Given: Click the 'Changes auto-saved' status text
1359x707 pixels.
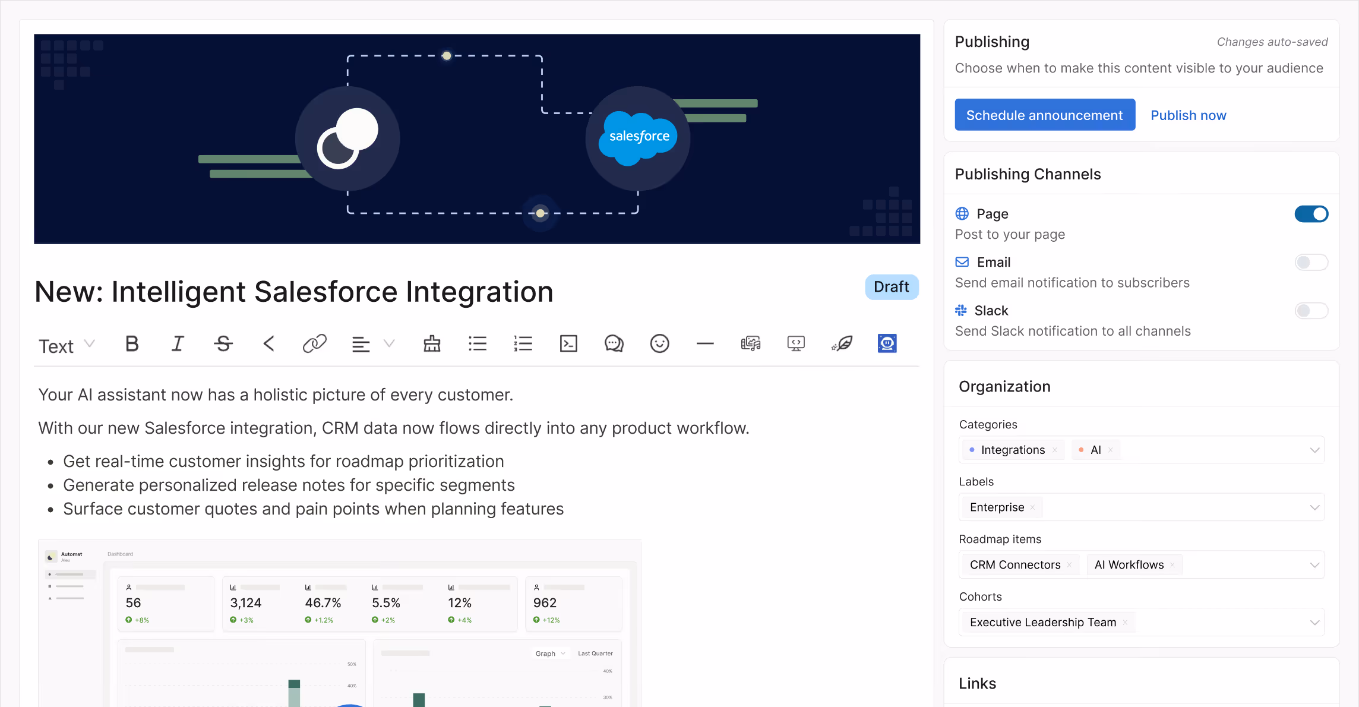Looking at the screenshot, I should coord(1272,42).
